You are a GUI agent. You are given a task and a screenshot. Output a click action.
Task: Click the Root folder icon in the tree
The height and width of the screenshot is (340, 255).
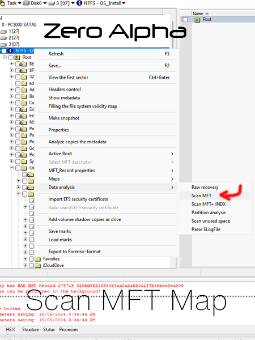(x=17, y=57)
